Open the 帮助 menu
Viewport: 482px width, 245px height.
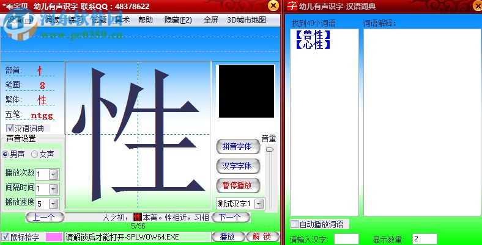[x=146, y=20]
